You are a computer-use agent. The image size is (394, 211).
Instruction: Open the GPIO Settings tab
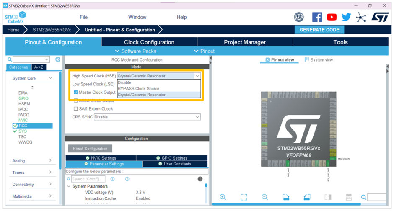click(172, 158)
